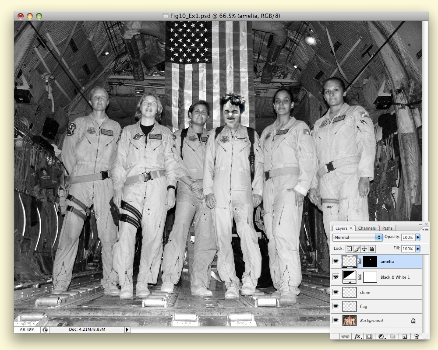
Task: Open the layer style fx menu
Action: (358, 336)
